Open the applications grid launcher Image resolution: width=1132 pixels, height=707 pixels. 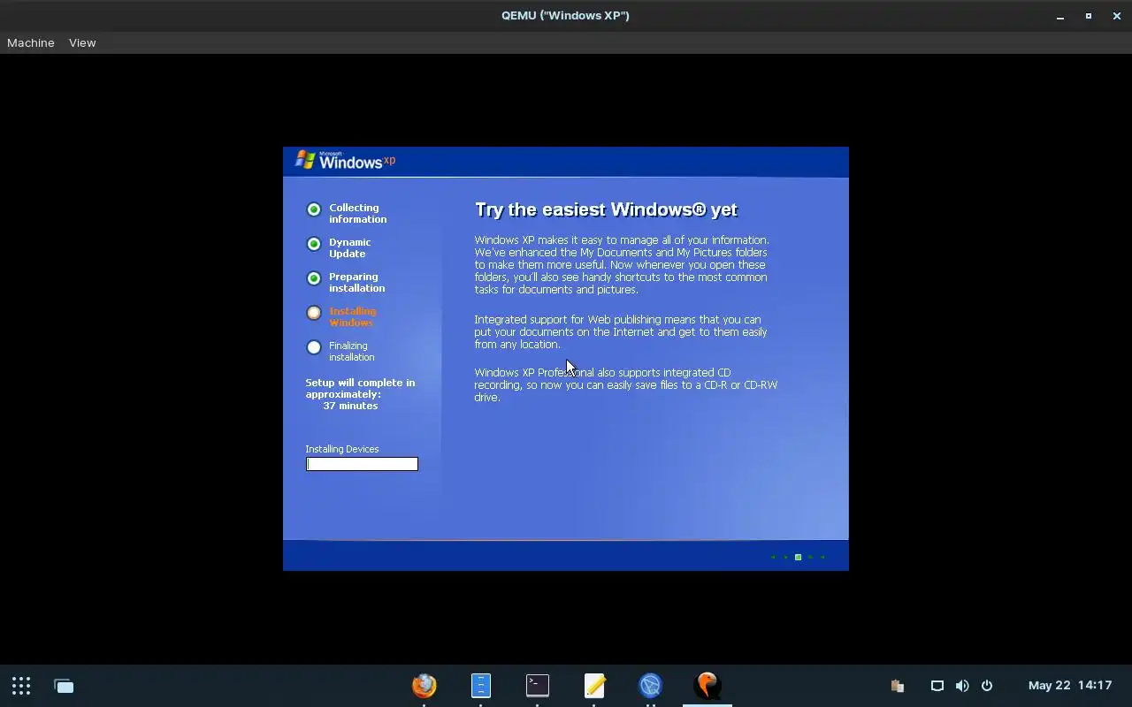[x=21, y=686]
